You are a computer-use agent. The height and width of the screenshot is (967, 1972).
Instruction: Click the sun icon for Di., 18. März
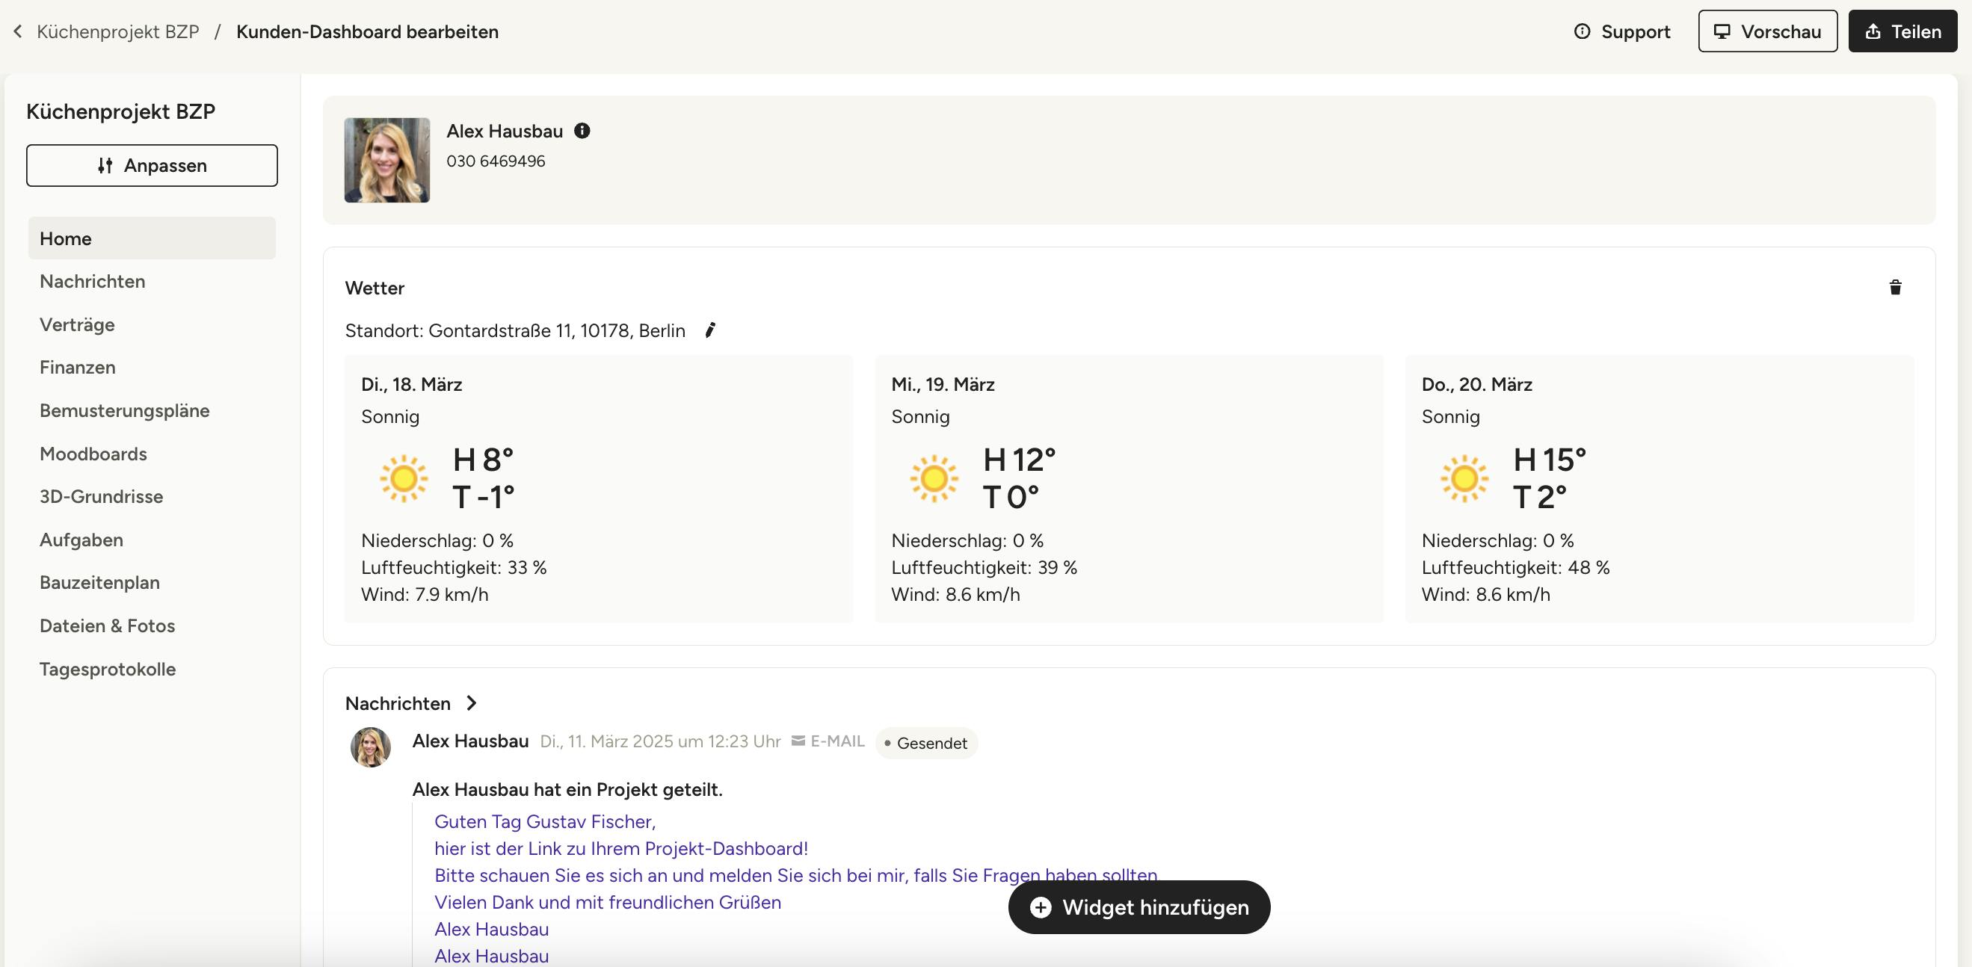point(404,479)
